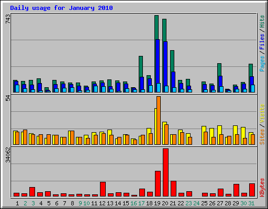Click day 29 on the x-axis
Image resolution: width=268 pixels, height=209 pixels.
(x=236, y=203)
